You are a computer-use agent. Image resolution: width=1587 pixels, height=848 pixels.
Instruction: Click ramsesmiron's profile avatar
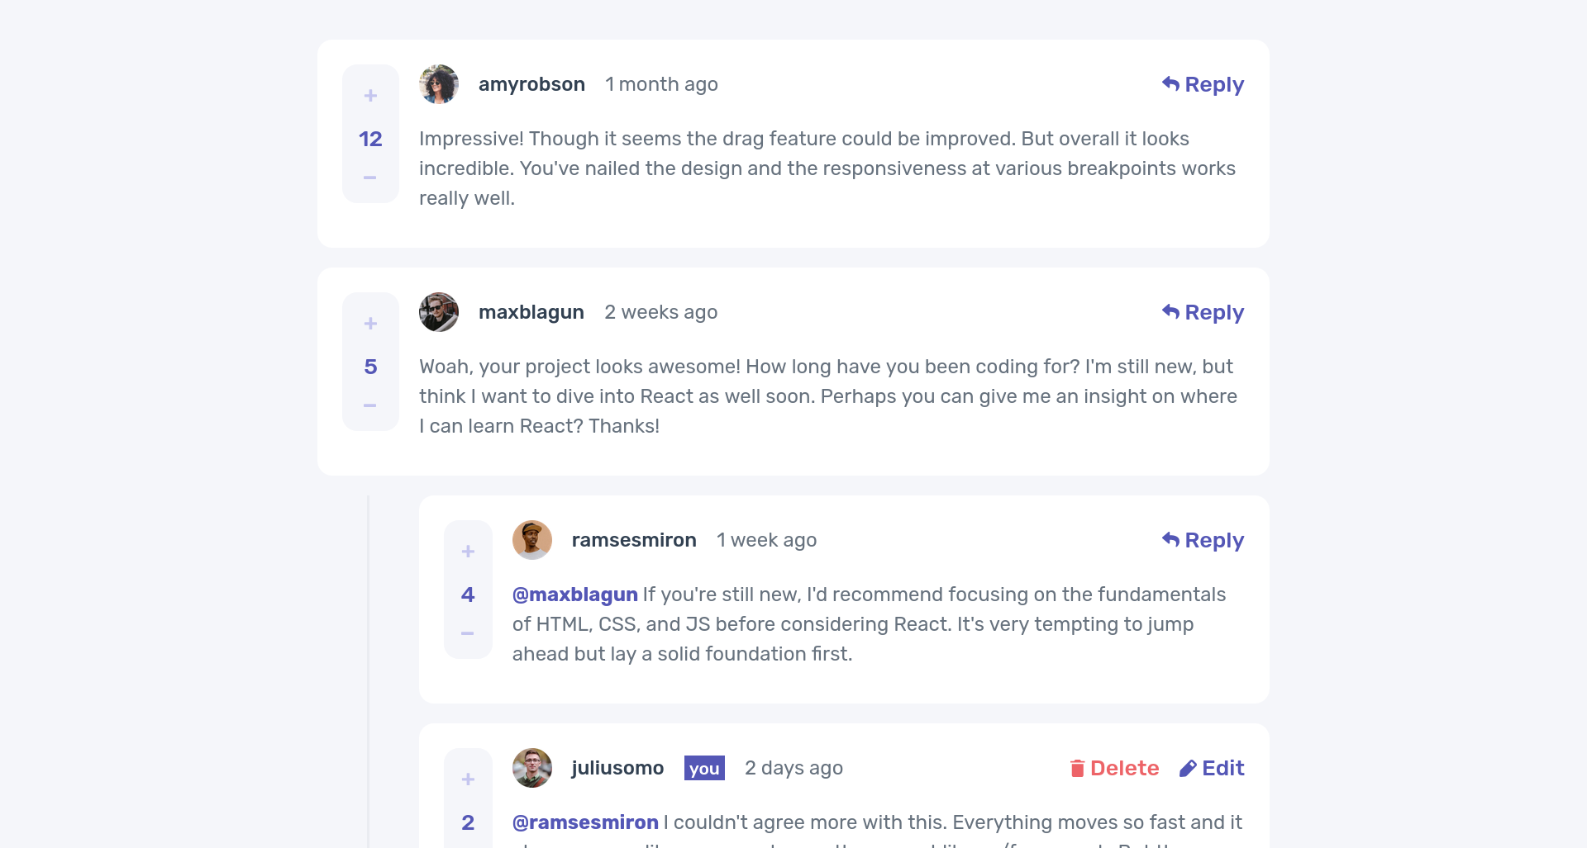[x=532, y=540]
